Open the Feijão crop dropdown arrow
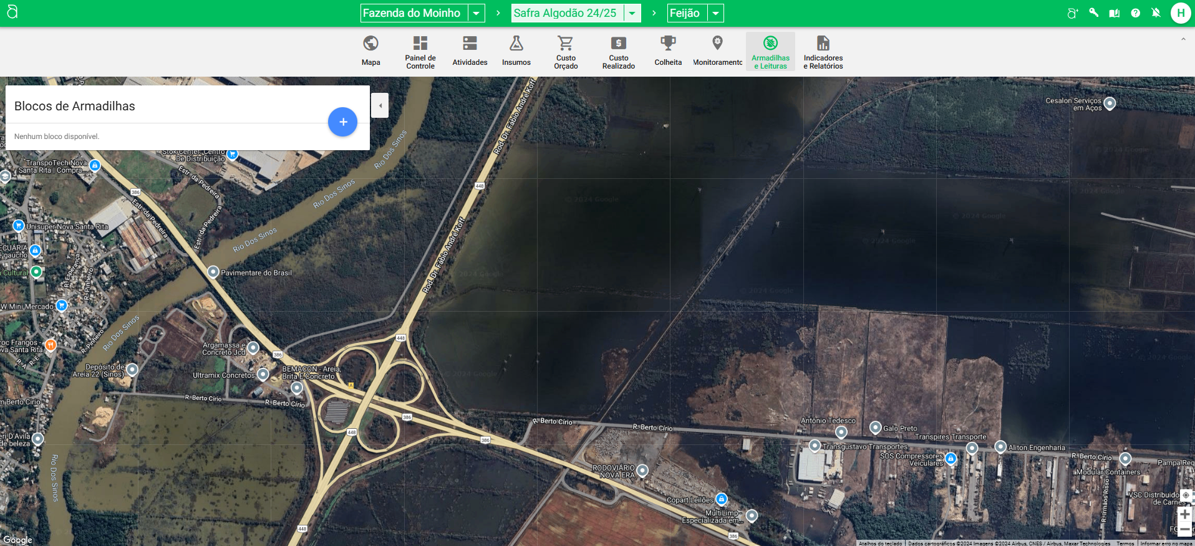Screen dimensions: 1195x546 click(715, 13)
